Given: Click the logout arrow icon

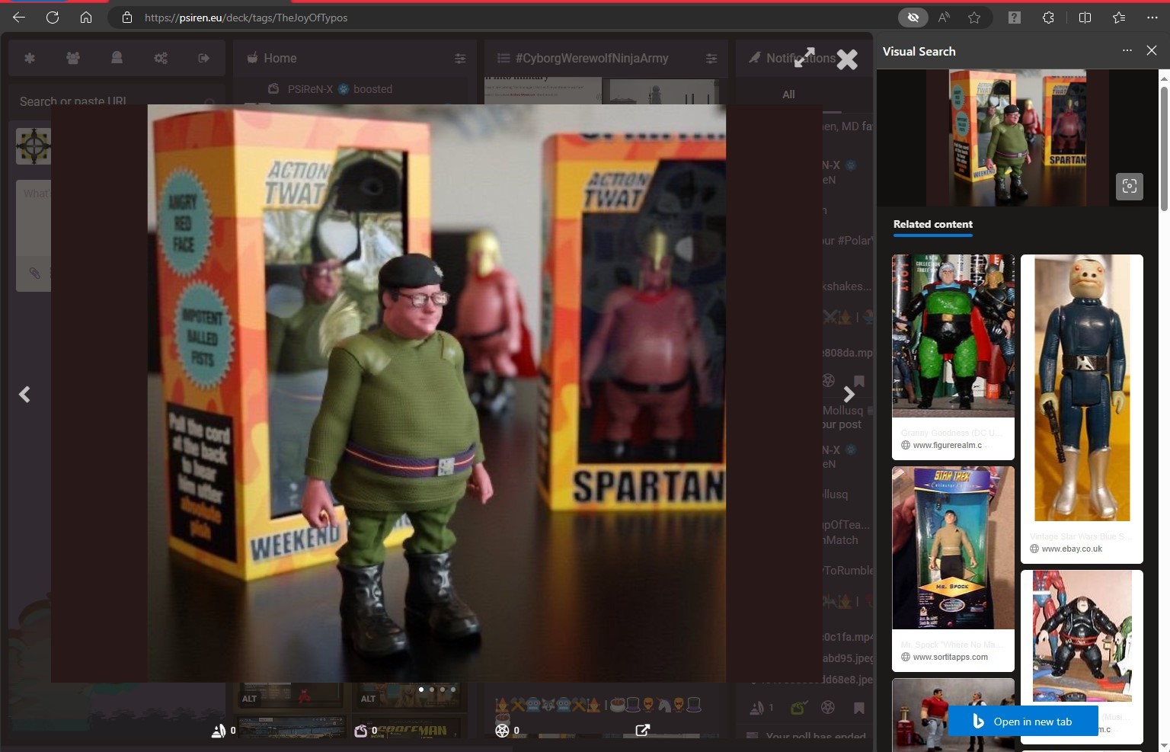Looking at the screenshot, I should click(204, 58).
